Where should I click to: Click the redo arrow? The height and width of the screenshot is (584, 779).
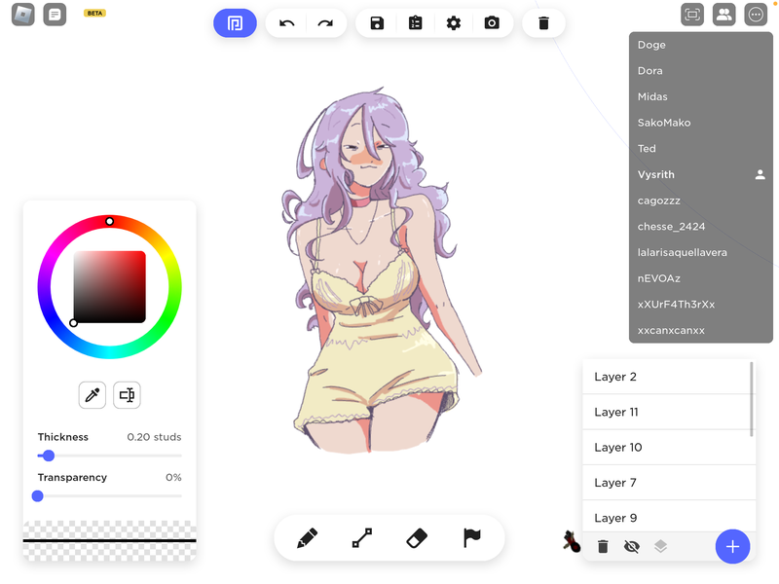(x=325, y=23)
